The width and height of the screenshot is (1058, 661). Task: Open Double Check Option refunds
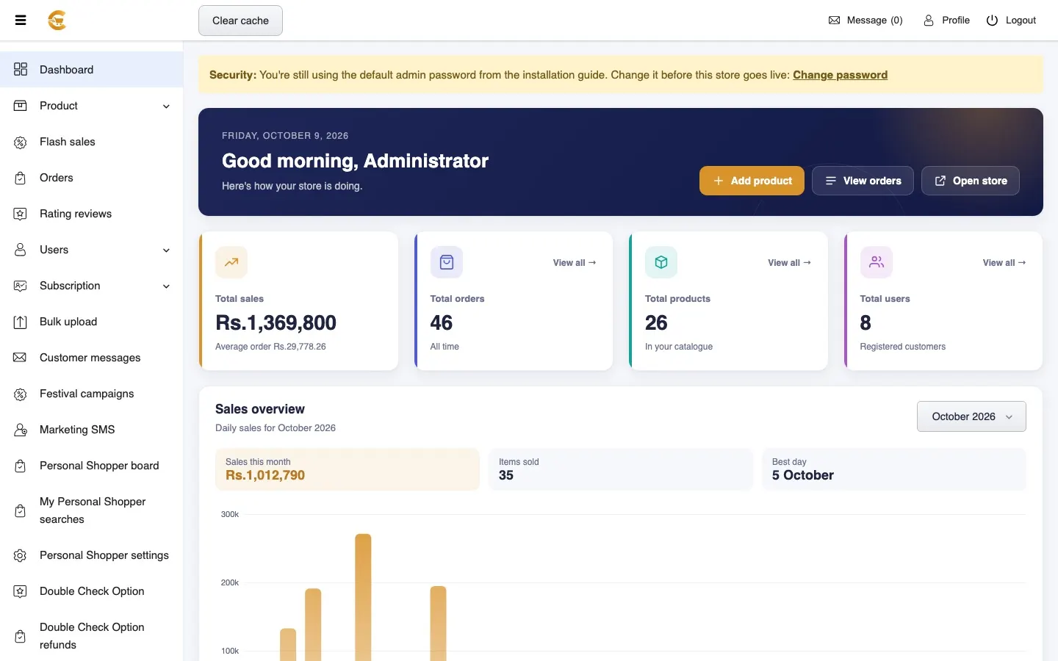pyautogui.click(x=92, y=636)
